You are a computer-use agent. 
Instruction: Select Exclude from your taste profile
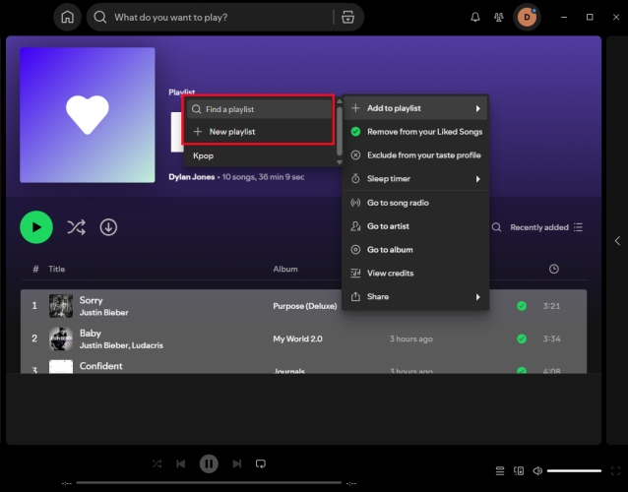click(415, 155)
